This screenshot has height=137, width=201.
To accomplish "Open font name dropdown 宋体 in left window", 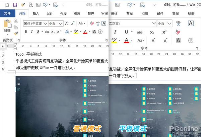I will (x=45, y=23).
